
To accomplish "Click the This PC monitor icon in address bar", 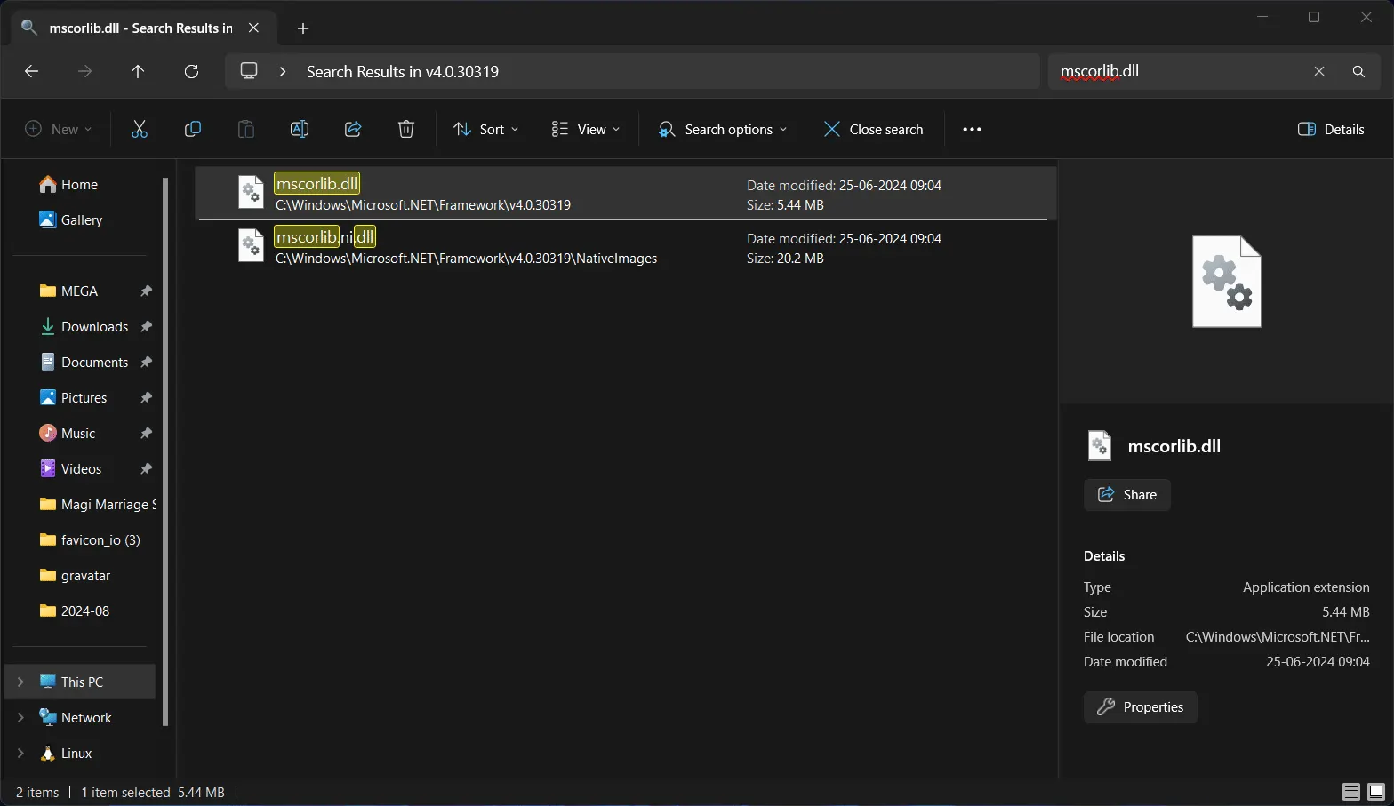I will click(249, 71).
